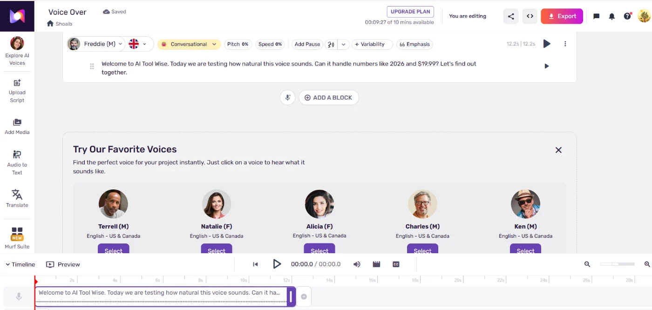Play the sentence with the small play arrow
This screenshot has height=310, width=652.
pyautogui.click(x=547, y=66)
